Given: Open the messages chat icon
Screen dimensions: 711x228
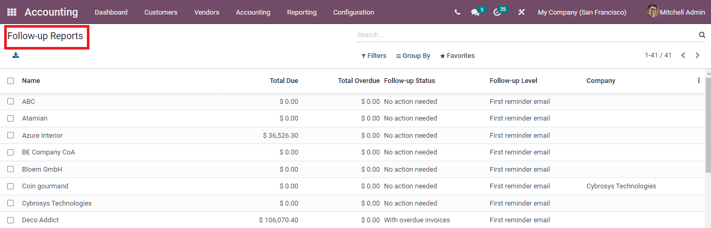Looking at the screenshot, I should [475, 12].
